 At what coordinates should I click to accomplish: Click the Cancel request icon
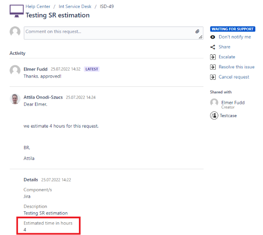213,77
